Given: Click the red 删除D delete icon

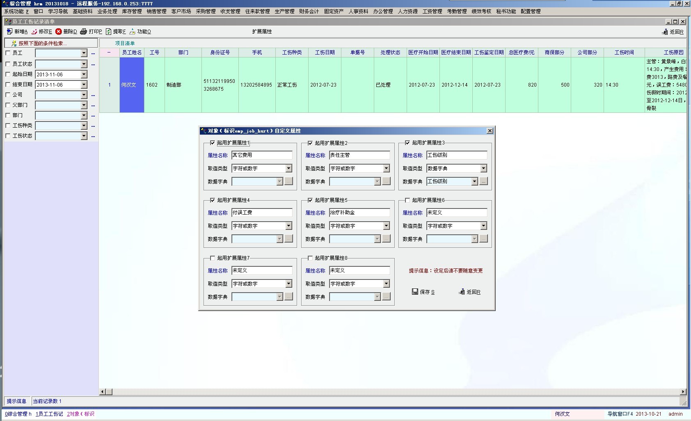Looking at the screenshot, I should (59, 32).
